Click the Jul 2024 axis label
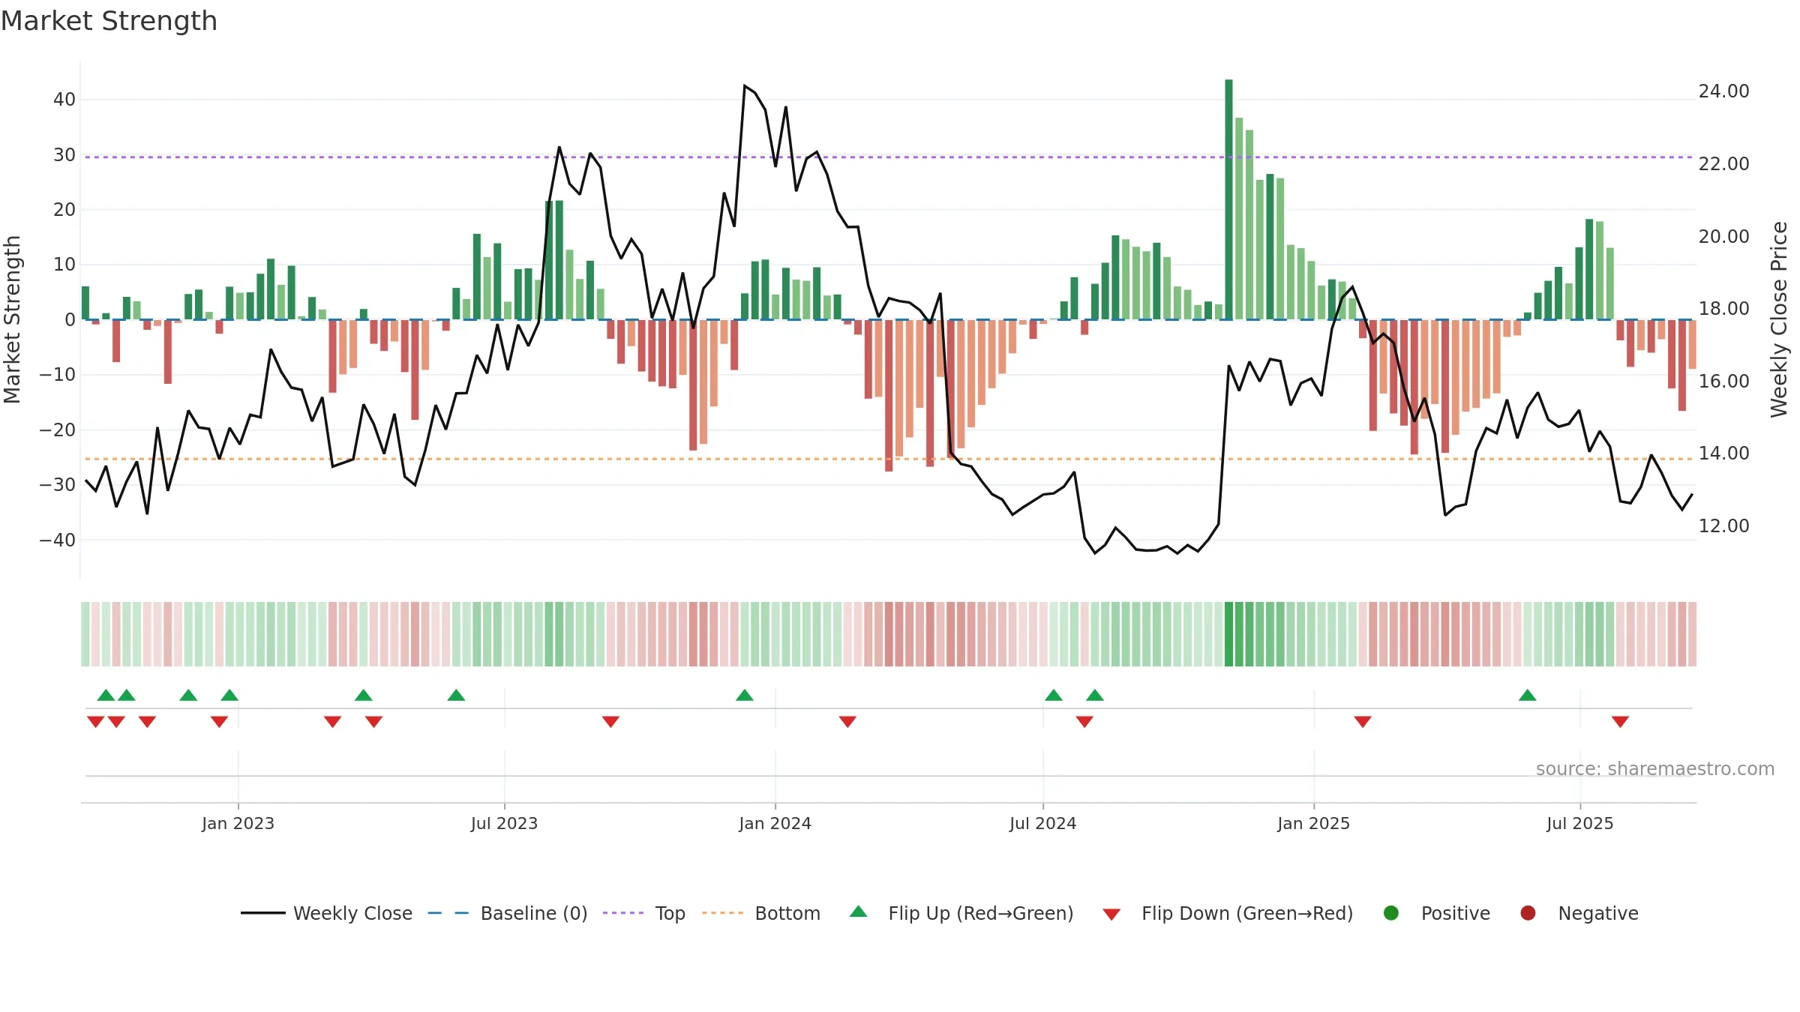1800x1012 pixels. [x=1042, y=823]
